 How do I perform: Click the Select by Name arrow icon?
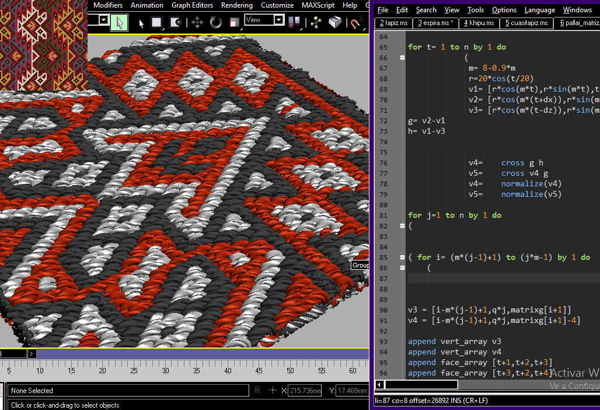click(141, 23)
